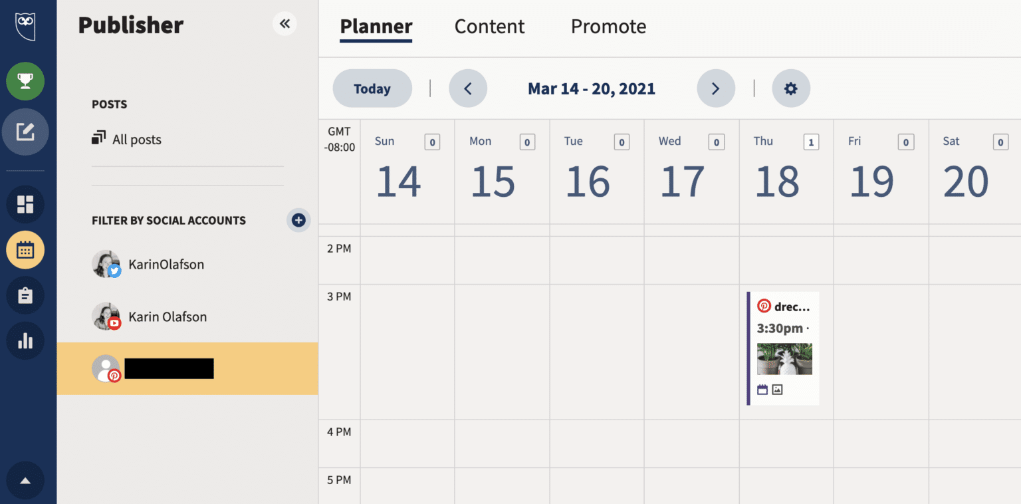Toggle the KarinOlafson Twitter account filter

pos(166,264)
